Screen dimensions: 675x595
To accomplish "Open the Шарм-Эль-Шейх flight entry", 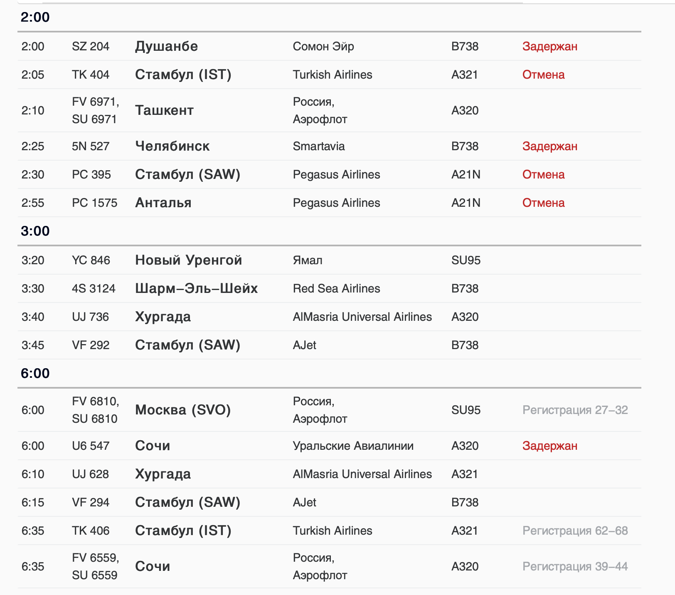I will (x=196, y=288).
